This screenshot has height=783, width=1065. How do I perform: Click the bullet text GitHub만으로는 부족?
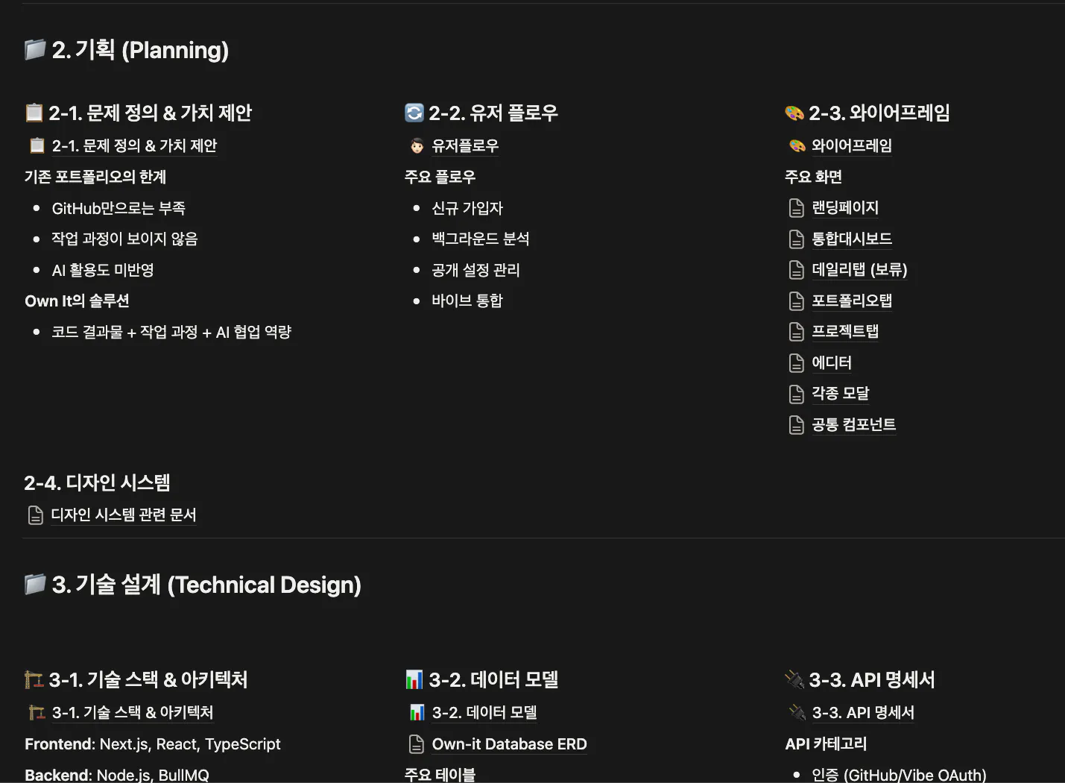tap(118, 209)
